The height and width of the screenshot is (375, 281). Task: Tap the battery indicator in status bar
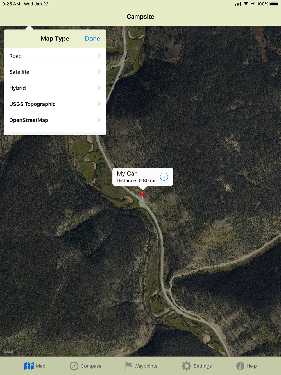click(x=274, y=4)
